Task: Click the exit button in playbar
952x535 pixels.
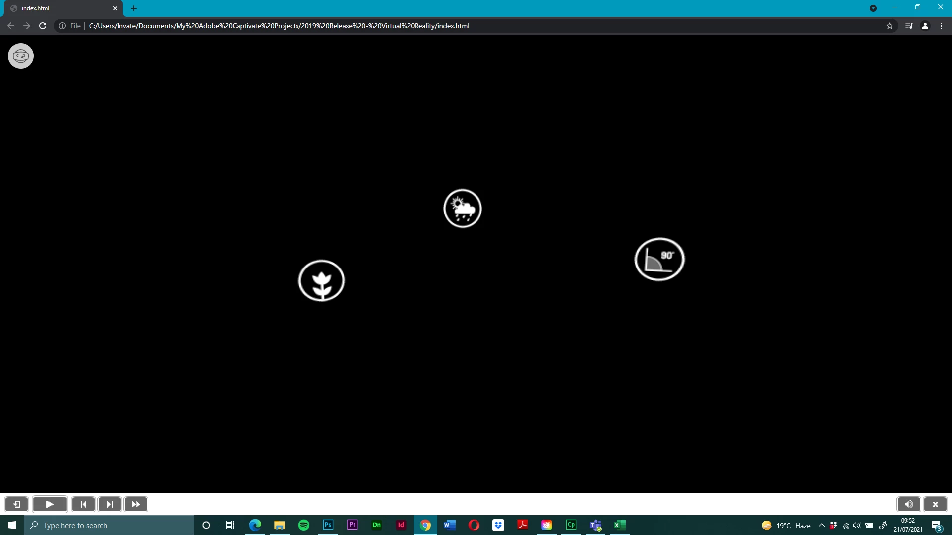Action: coord(16,504)
